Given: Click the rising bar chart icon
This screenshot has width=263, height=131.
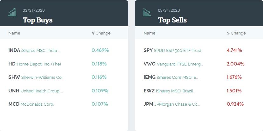Looking at the screenshot, I should pos(12,12).
